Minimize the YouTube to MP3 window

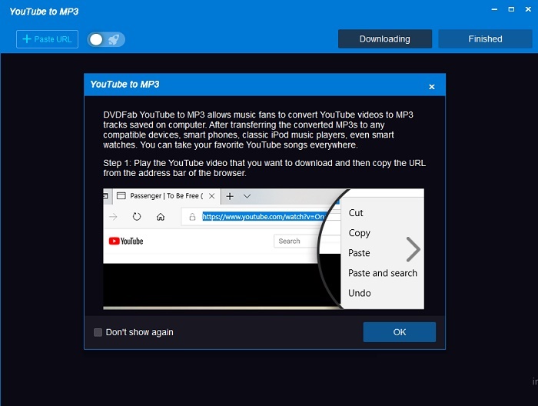pos(494,9)
